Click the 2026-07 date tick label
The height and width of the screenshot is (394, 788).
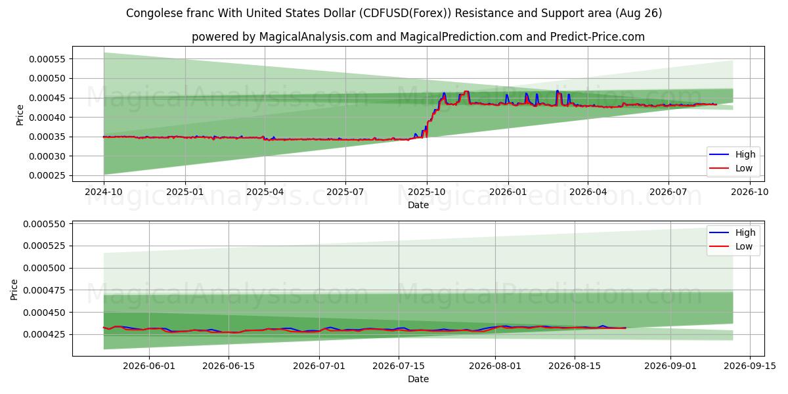[x=668, y=192]
